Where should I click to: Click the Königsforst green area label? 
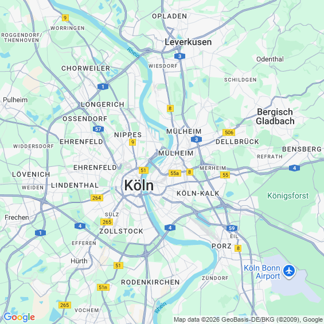(288, 196)
